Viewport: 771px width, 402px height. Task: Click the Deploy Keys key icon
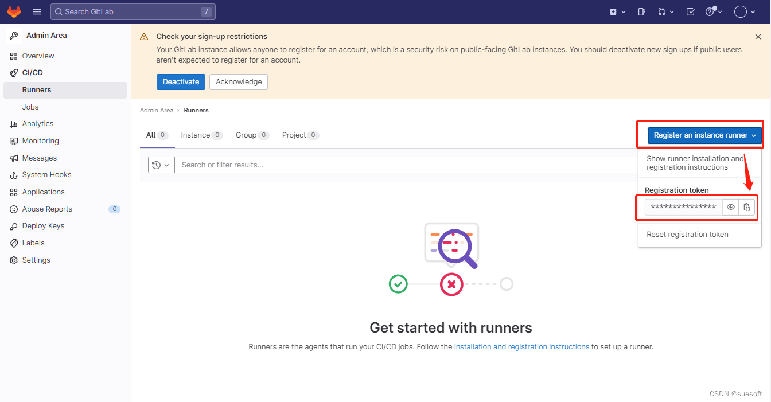14,226
